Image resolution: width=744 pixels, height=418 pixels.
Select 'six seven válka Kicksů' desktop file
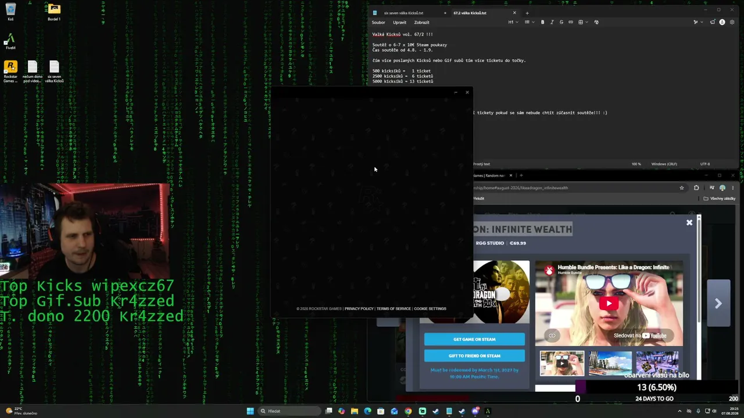54,72
